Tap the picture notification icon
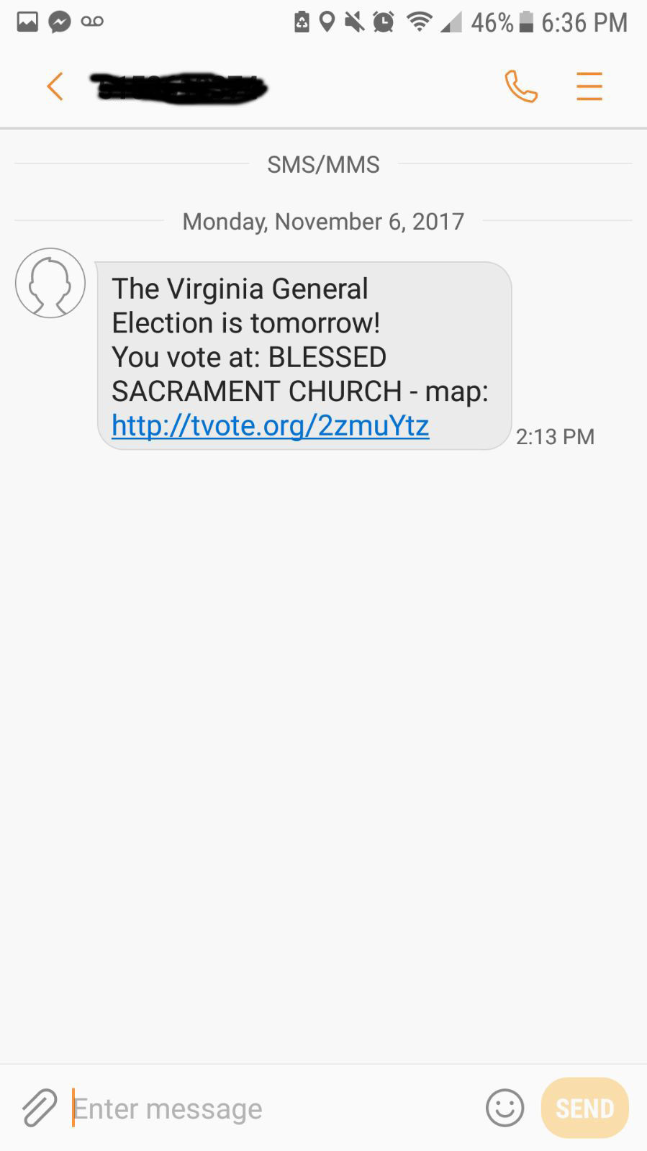Viewport: 647px width, 1151px height. coord(27,22)
